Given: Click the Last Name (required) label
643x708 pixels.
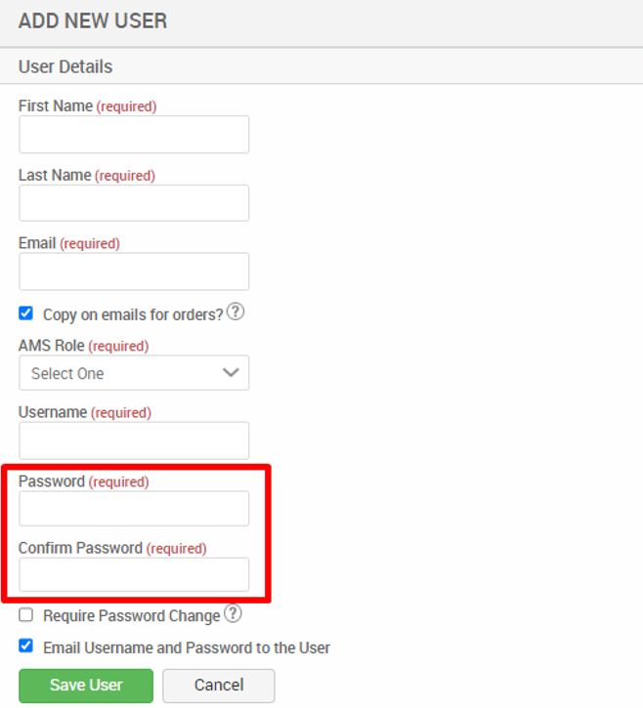Looking at the screenshot, I should pyautogui.click(x=87, y=175).
